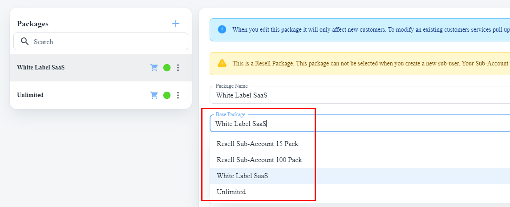Viewport: 510px width, 207px height.
Task: Click cart icon on White Label SaaS row
Action: (x=154, y=68)
